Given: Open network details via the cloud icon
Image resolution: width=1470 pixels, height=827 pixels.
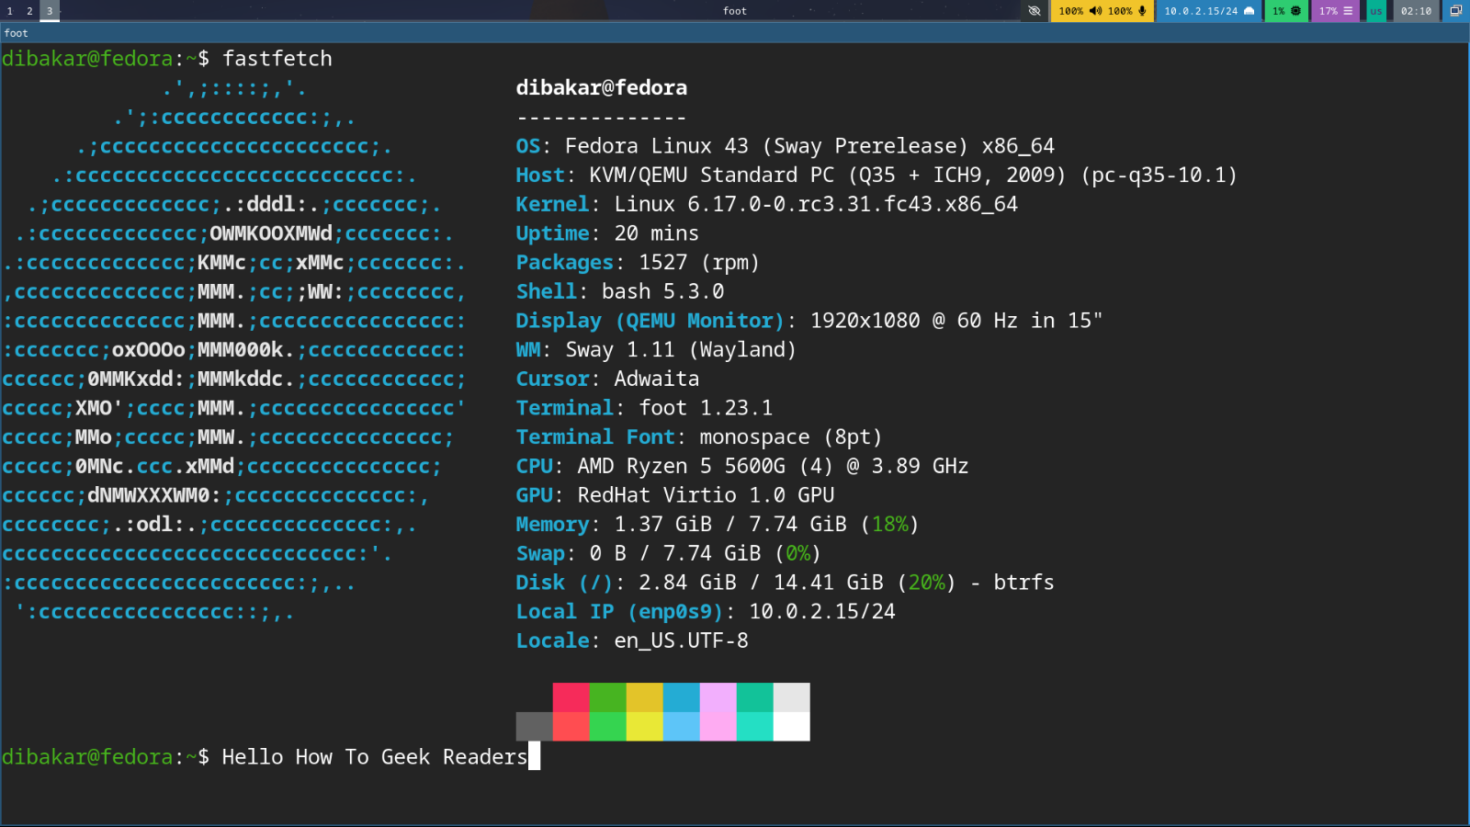Looking at the screenshot, I should pyautogui.click(x=1249, y=11).
